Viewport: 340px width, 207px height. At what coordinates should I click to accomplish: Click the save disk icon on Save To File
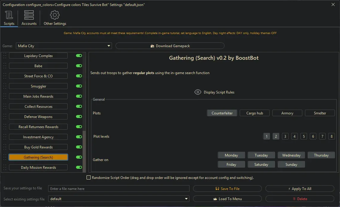217,188
